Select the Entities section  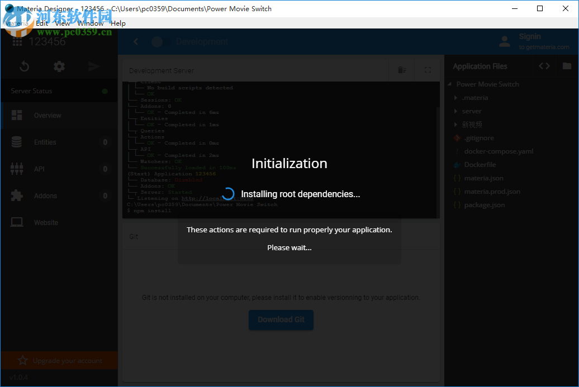[59, 142]
